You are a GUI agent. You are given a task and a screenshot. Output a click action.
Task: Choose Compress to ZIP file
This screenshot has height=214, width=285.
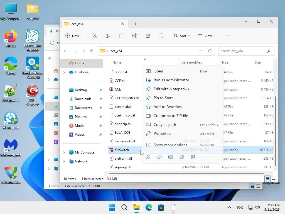pos(182,116)
